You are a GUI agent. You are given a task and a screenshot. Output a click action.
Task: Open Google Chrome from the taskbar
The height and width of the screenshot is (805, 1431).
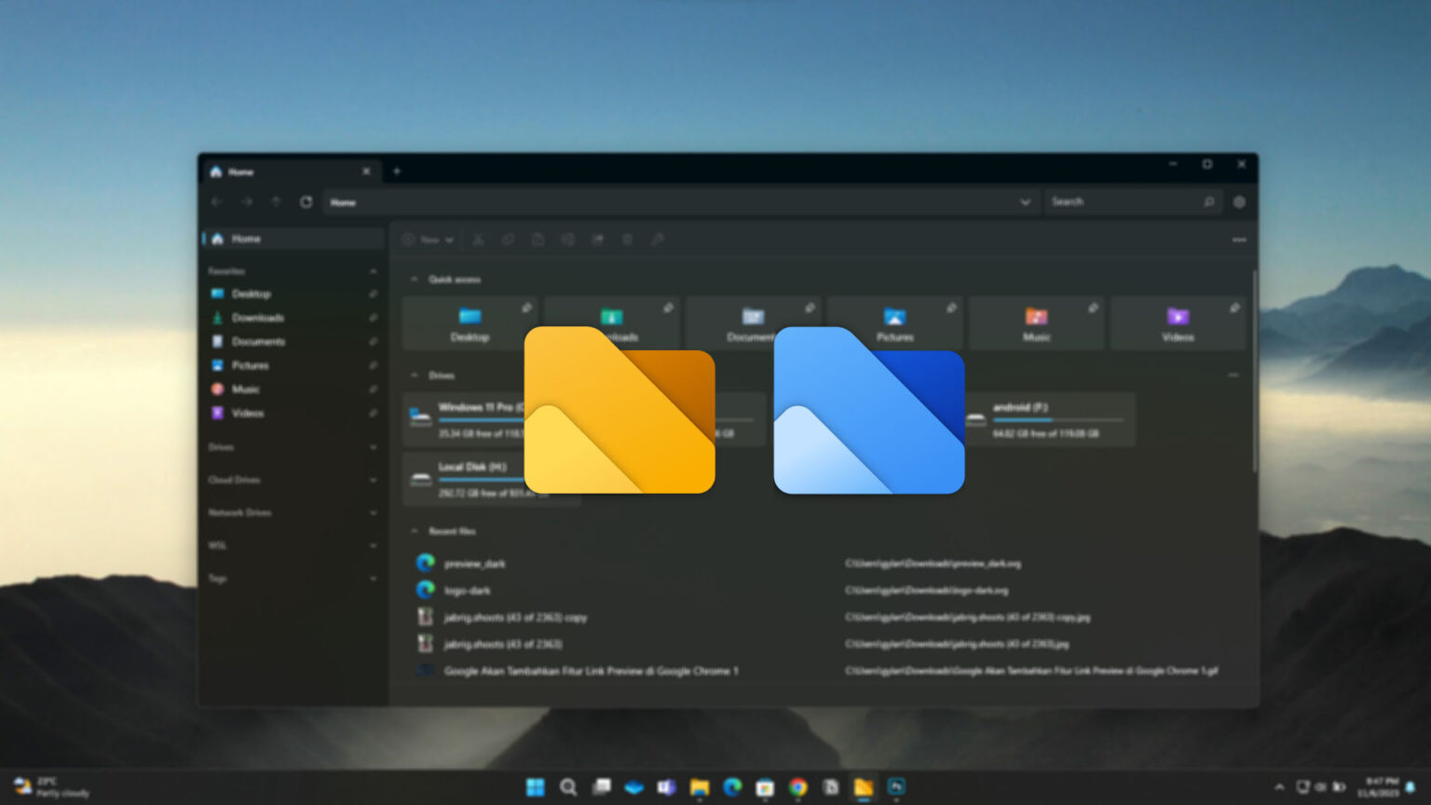[797, 787]
